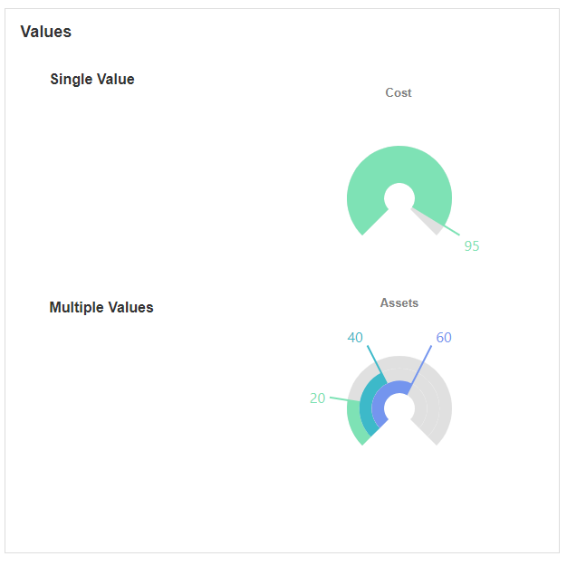The width and height of the screenshot is (567, 566).
Task: Click the gray unfilled segment of Cost gauge
Action: (431, 220)
